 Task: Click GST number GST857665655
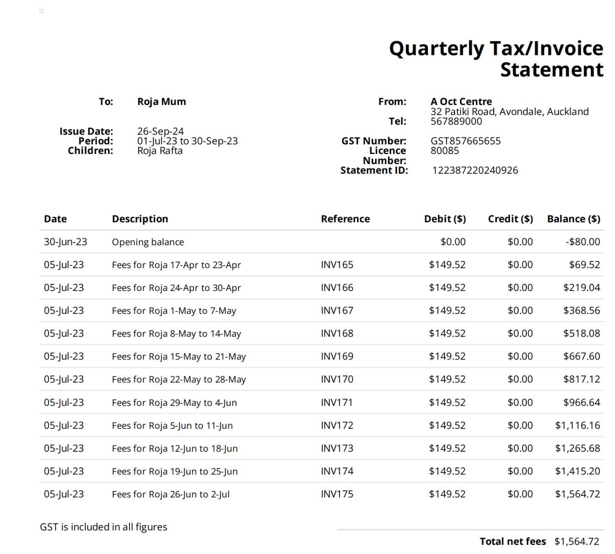point(465,141)
